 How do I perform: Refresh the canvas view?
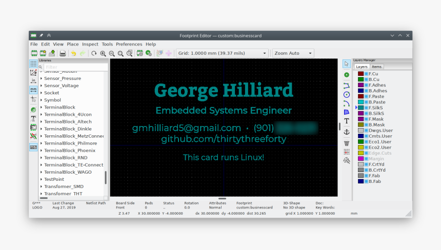[x=94, y=53]
